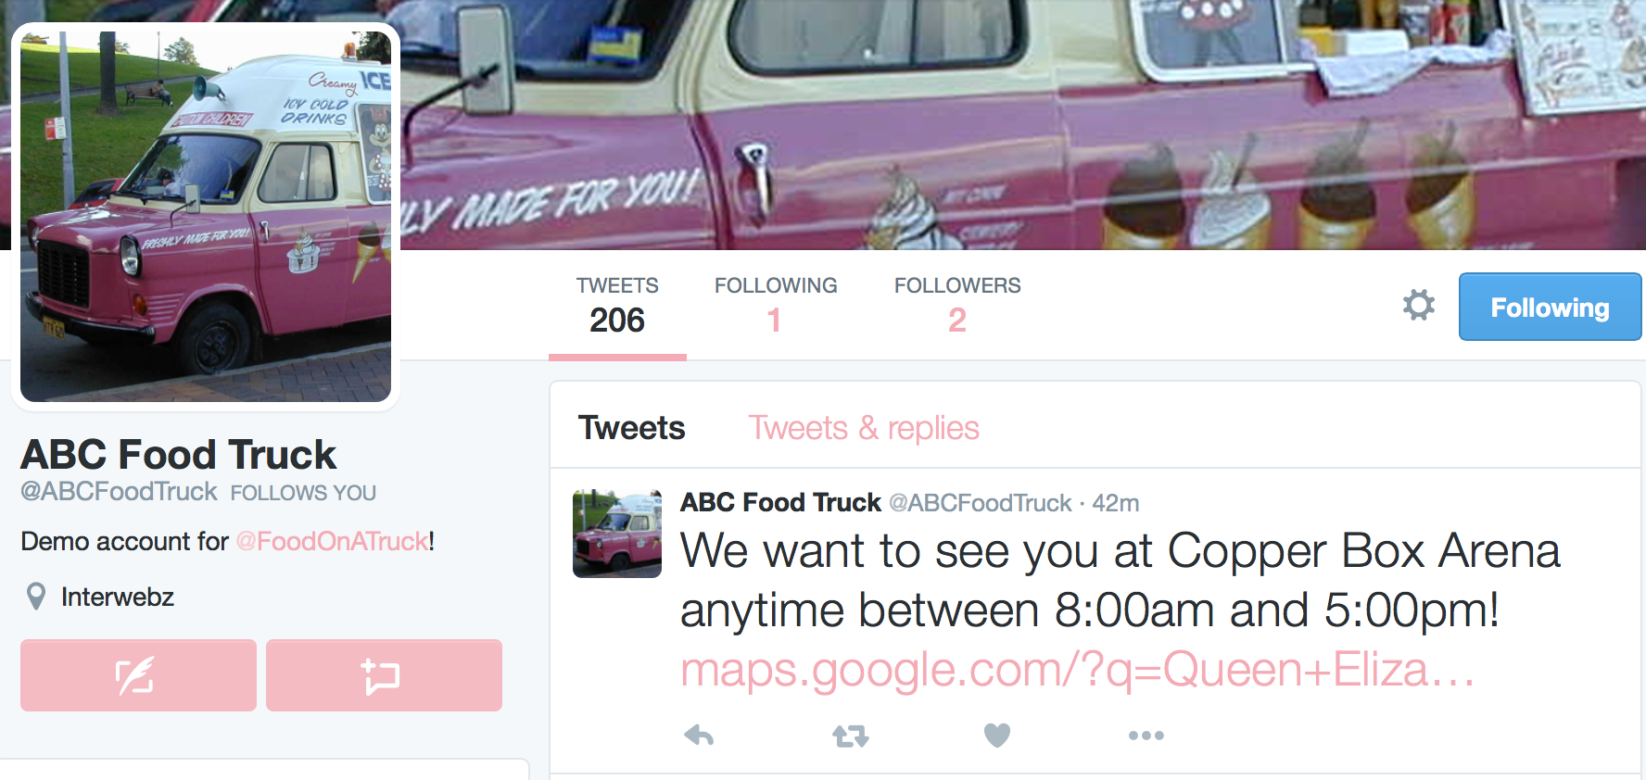Click the Interwebz location pin icon
1646x780 pixels.
tap(36, 597)
